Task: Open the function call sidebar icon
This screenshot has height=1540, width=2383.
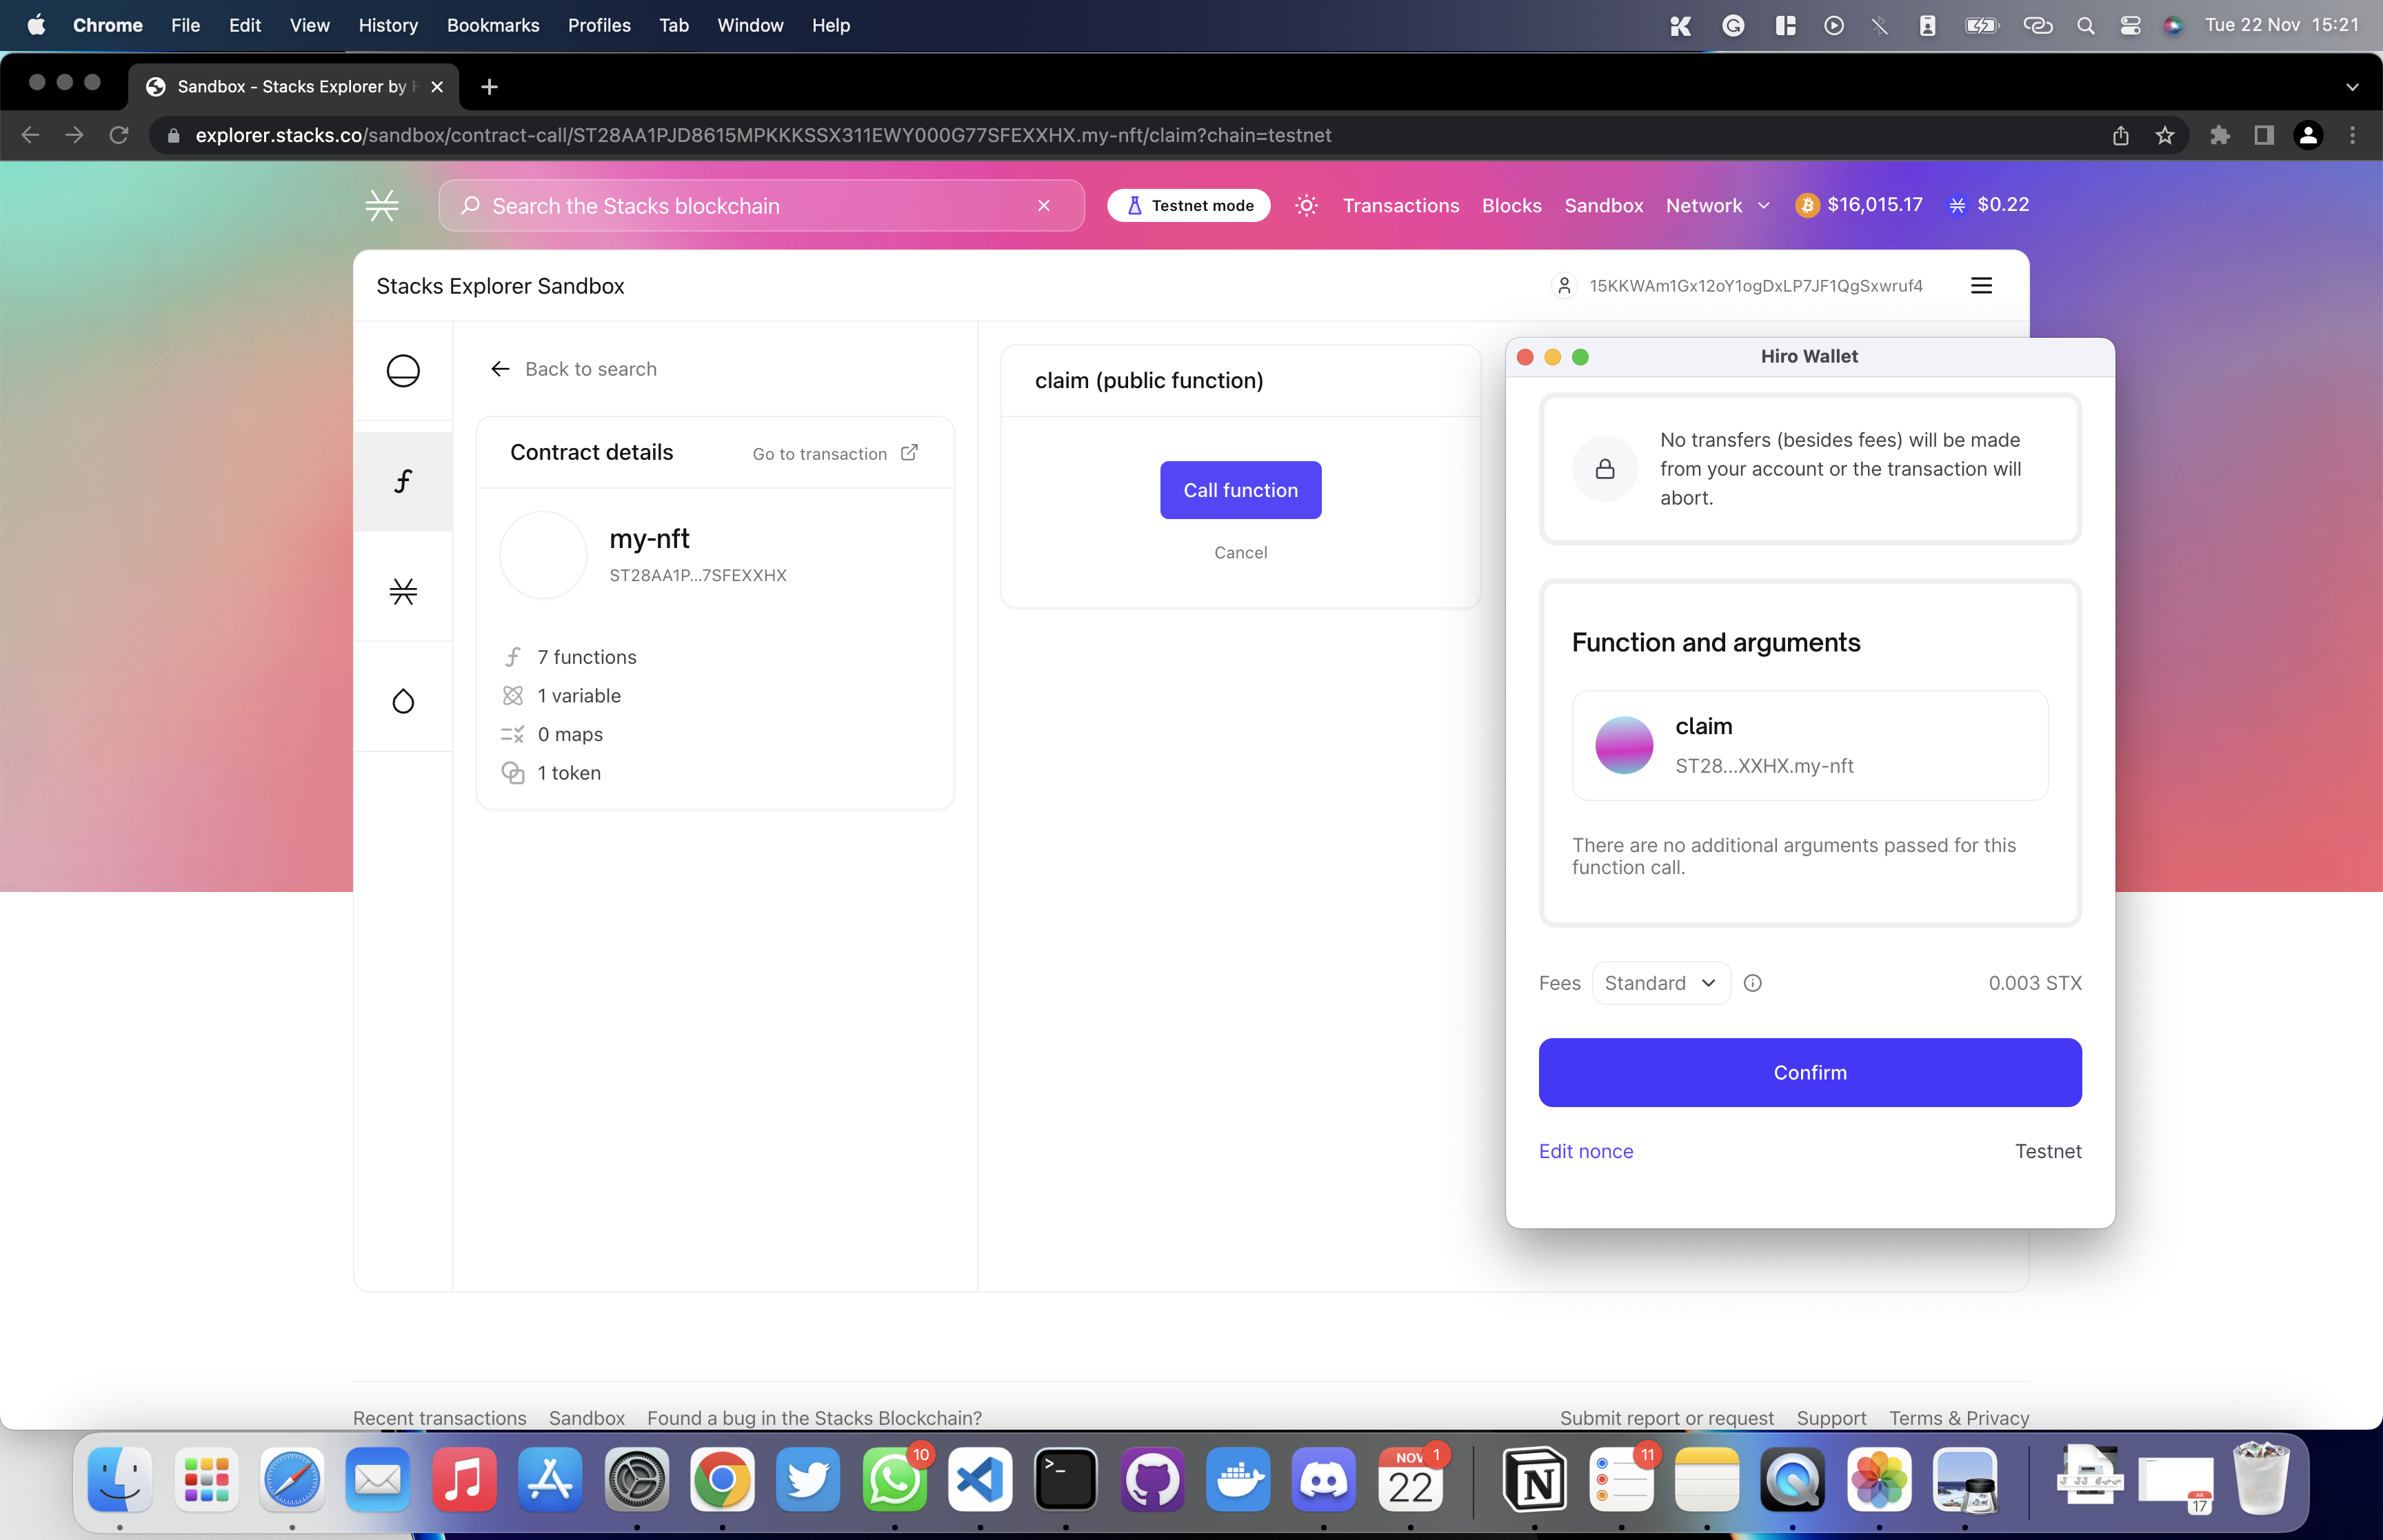Action: (403, 482)
